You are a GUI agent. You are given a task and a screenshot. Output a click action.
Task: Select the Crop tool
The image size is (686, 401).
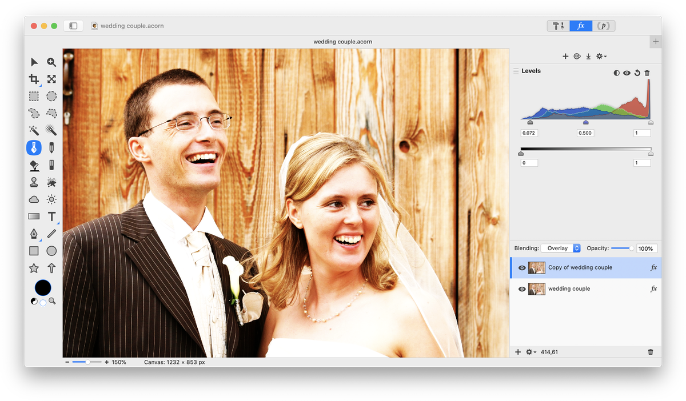[34, 79]
